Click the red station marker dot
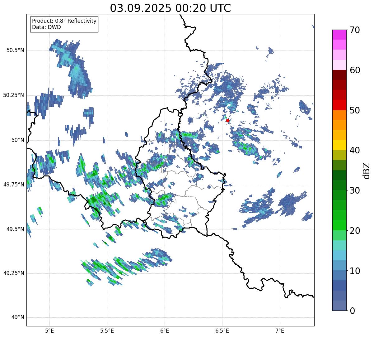This screenshot has height=337, width=374. point(228,120)
